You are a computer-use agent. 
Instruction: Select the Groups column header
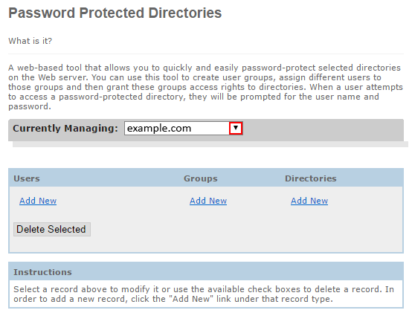pos(201,178)
